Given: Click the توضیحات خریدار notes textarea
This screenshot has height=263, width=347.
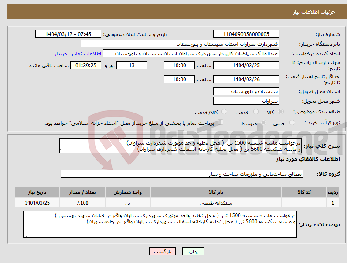Looking at the screenshot, I should point(160,224).
